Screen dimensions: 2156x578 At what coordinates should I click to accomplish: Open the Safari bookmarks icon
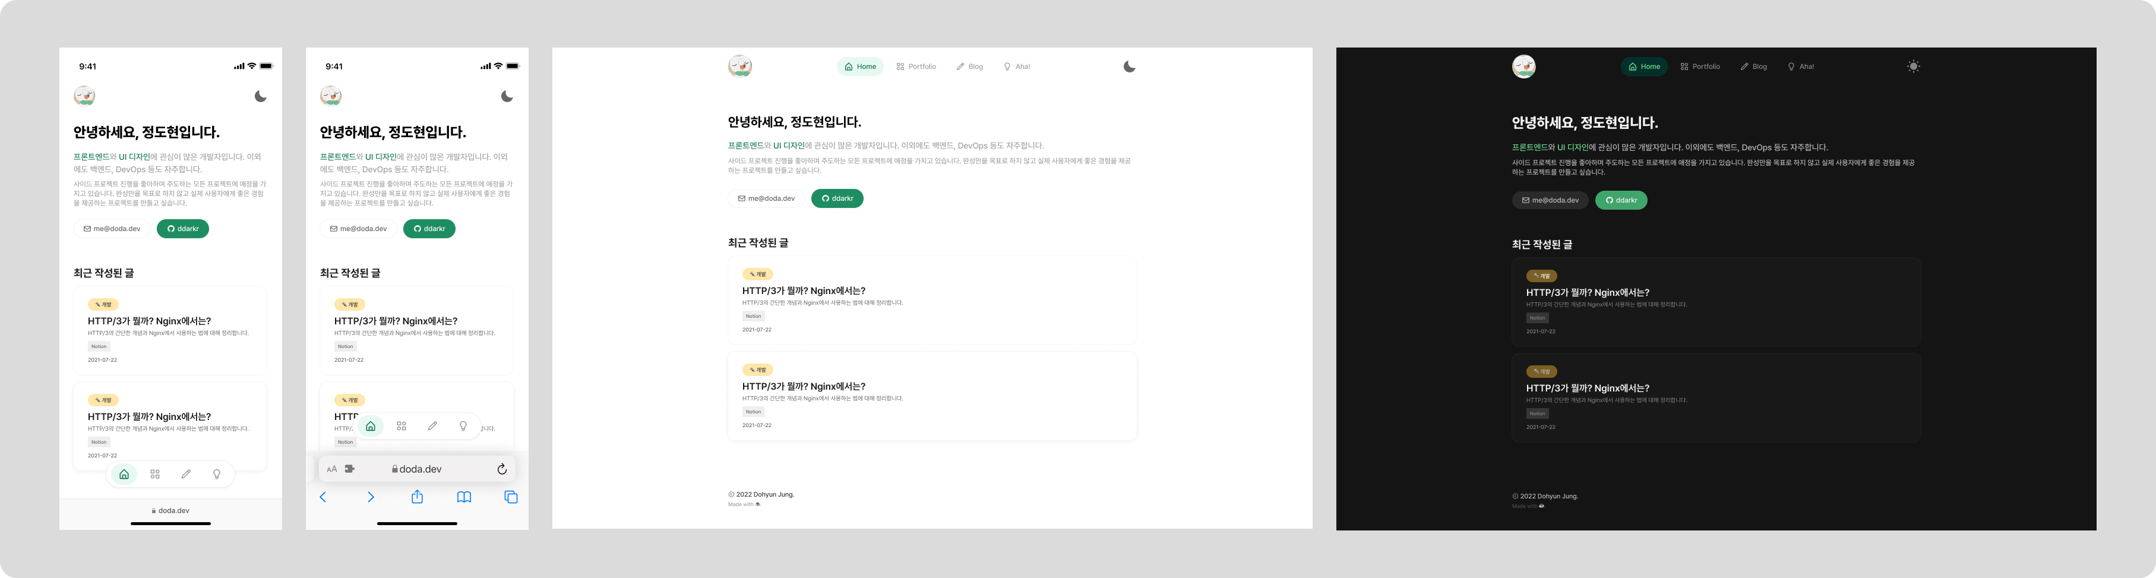coord(464,497)
